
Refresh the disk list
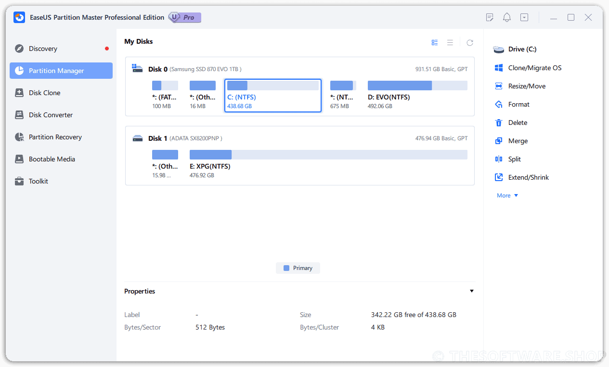[470, 42]
